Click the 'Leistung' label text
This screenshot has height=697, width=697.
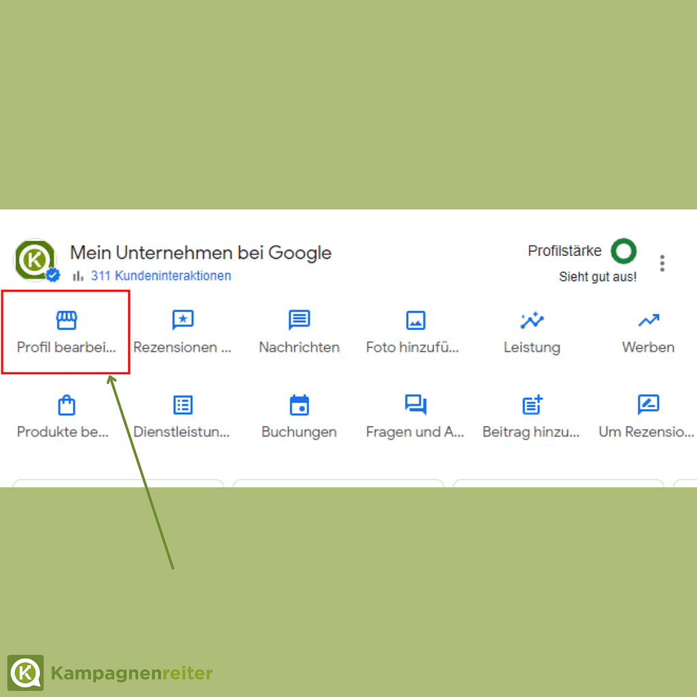coord(532,348)
